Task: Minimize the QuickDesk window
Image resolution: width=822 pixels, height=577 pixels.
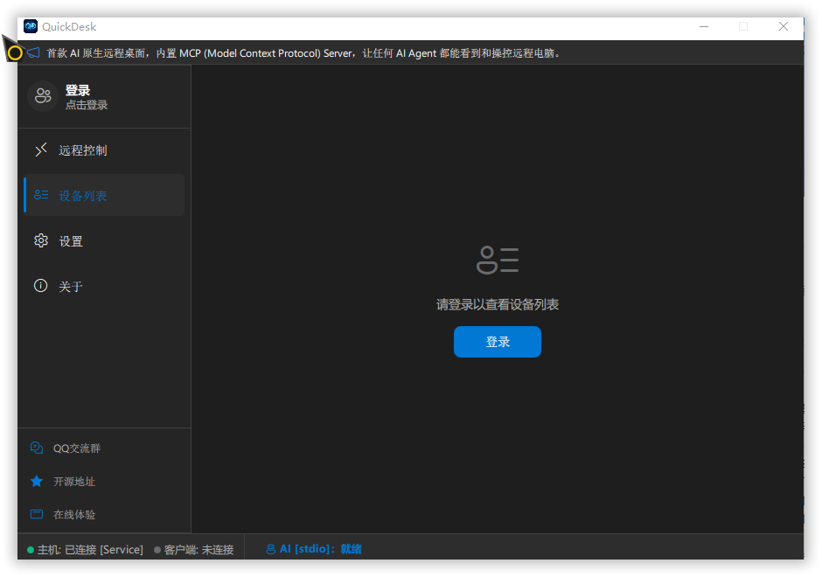Action: tap(703, 27)
